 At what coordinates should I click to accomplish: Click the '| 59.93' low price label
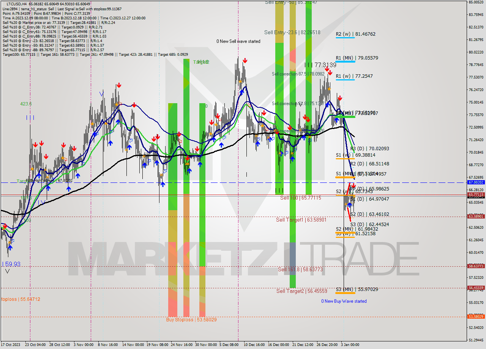(11, 264)
